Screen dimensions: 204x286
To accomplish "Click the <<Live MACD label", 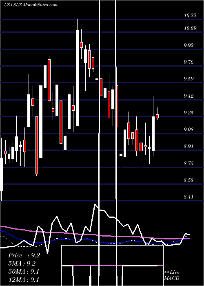I will [x=172, y=275].
